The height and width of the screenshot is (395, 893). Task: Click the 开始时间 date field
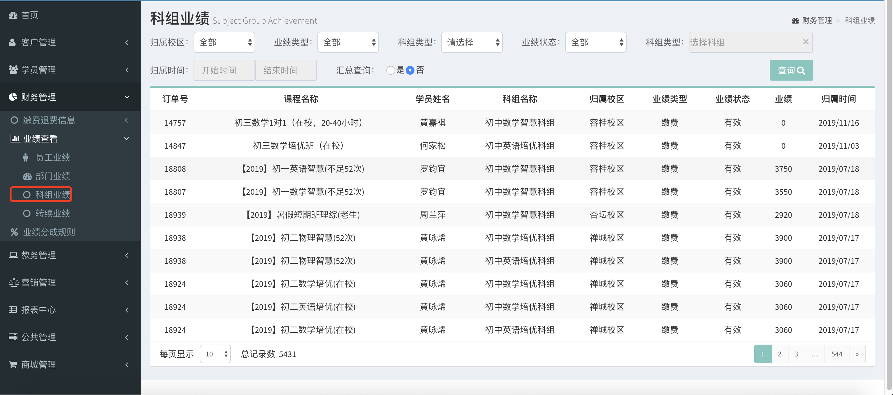coord(224,70)
